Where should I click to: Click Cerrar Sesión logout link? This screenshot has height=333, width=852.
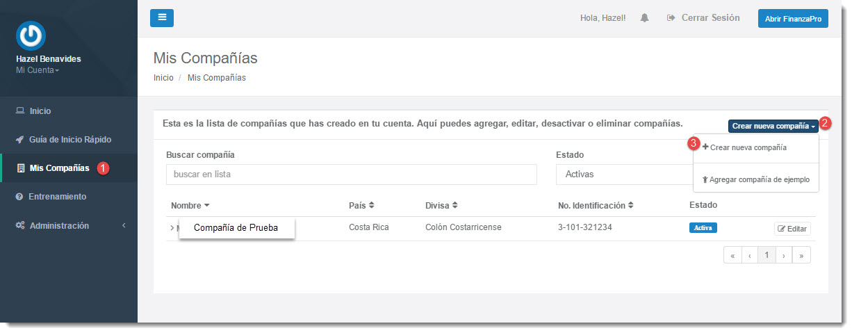click(703, 18)
